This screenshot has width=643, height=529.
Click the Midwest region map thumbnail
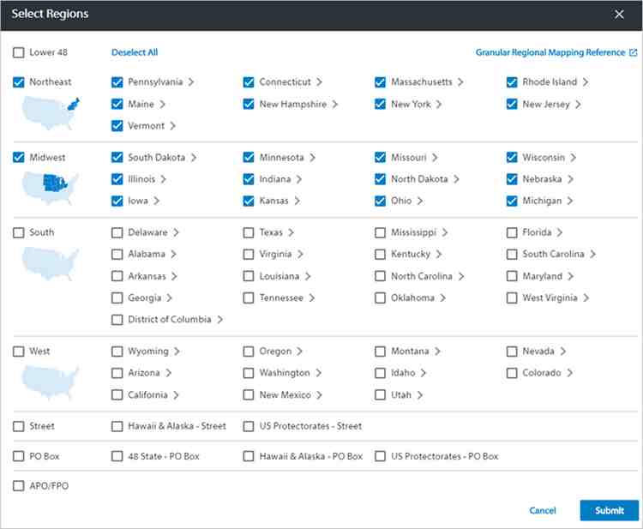(x=50, y=189)
